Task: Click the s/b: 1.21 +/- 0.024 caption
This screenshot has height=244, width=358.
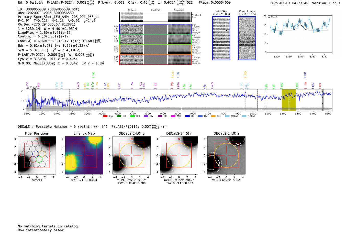Action: pyautogui.click(x=84, y=180)
